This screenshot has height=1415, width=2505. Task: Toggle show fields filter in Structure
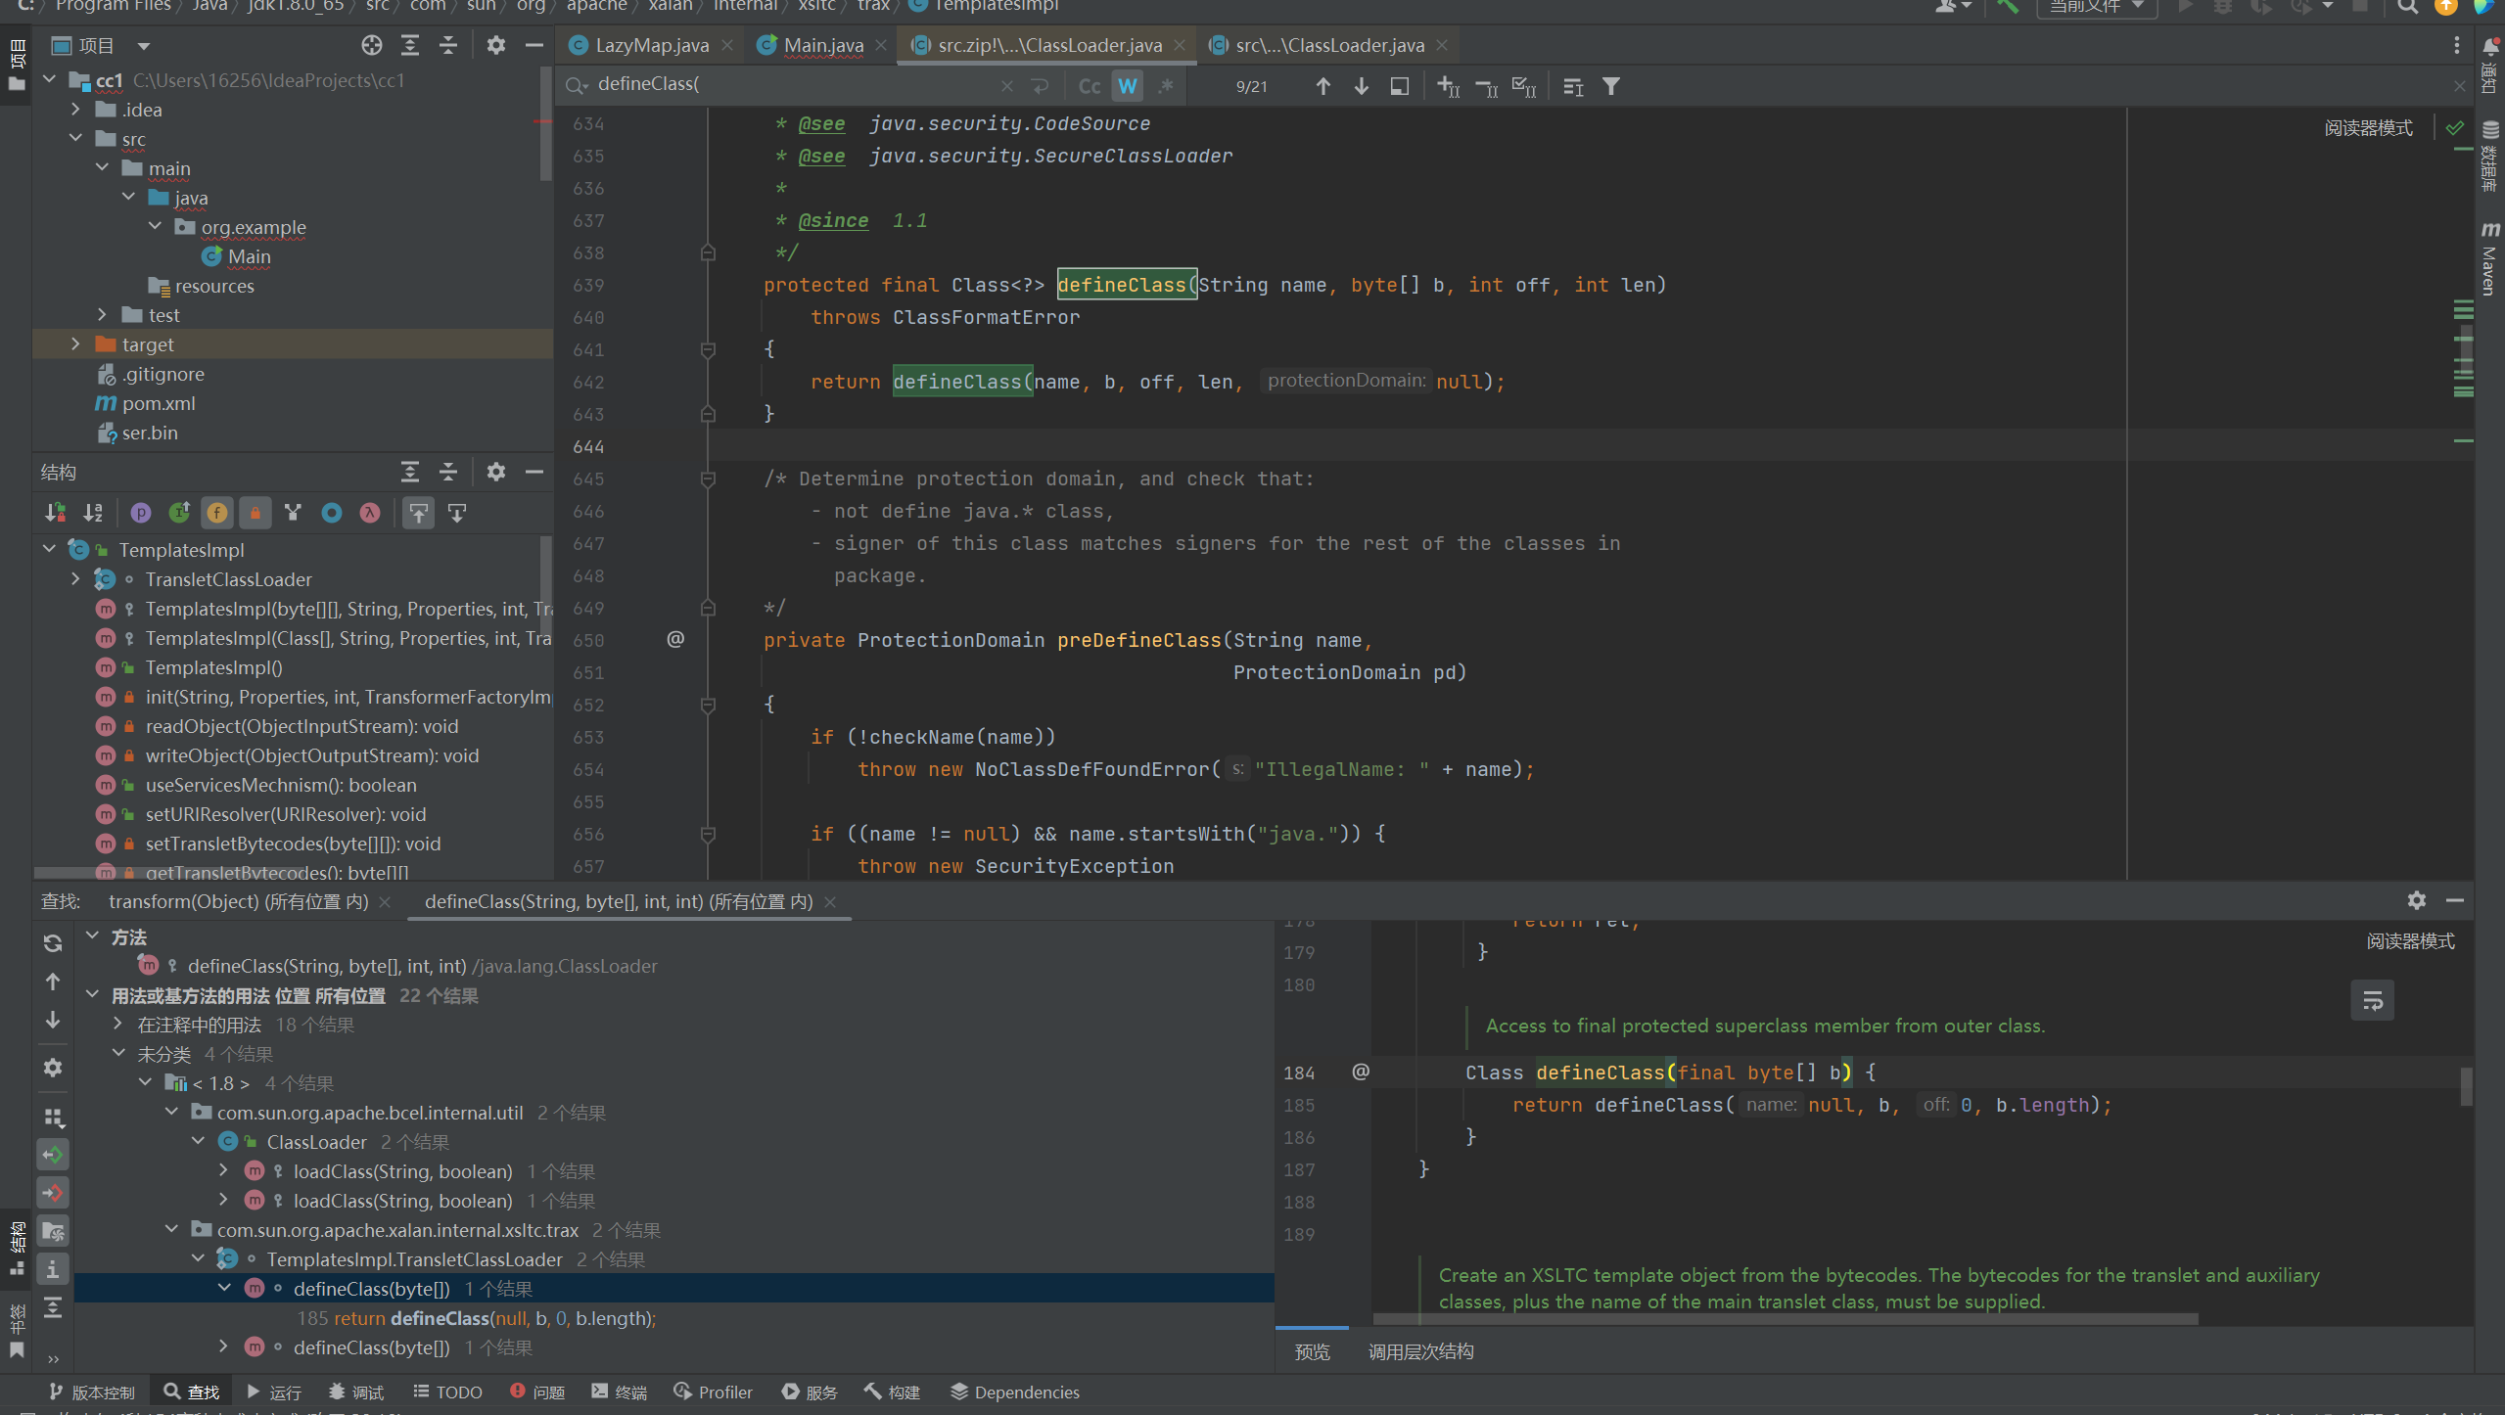tap(216, 512)
